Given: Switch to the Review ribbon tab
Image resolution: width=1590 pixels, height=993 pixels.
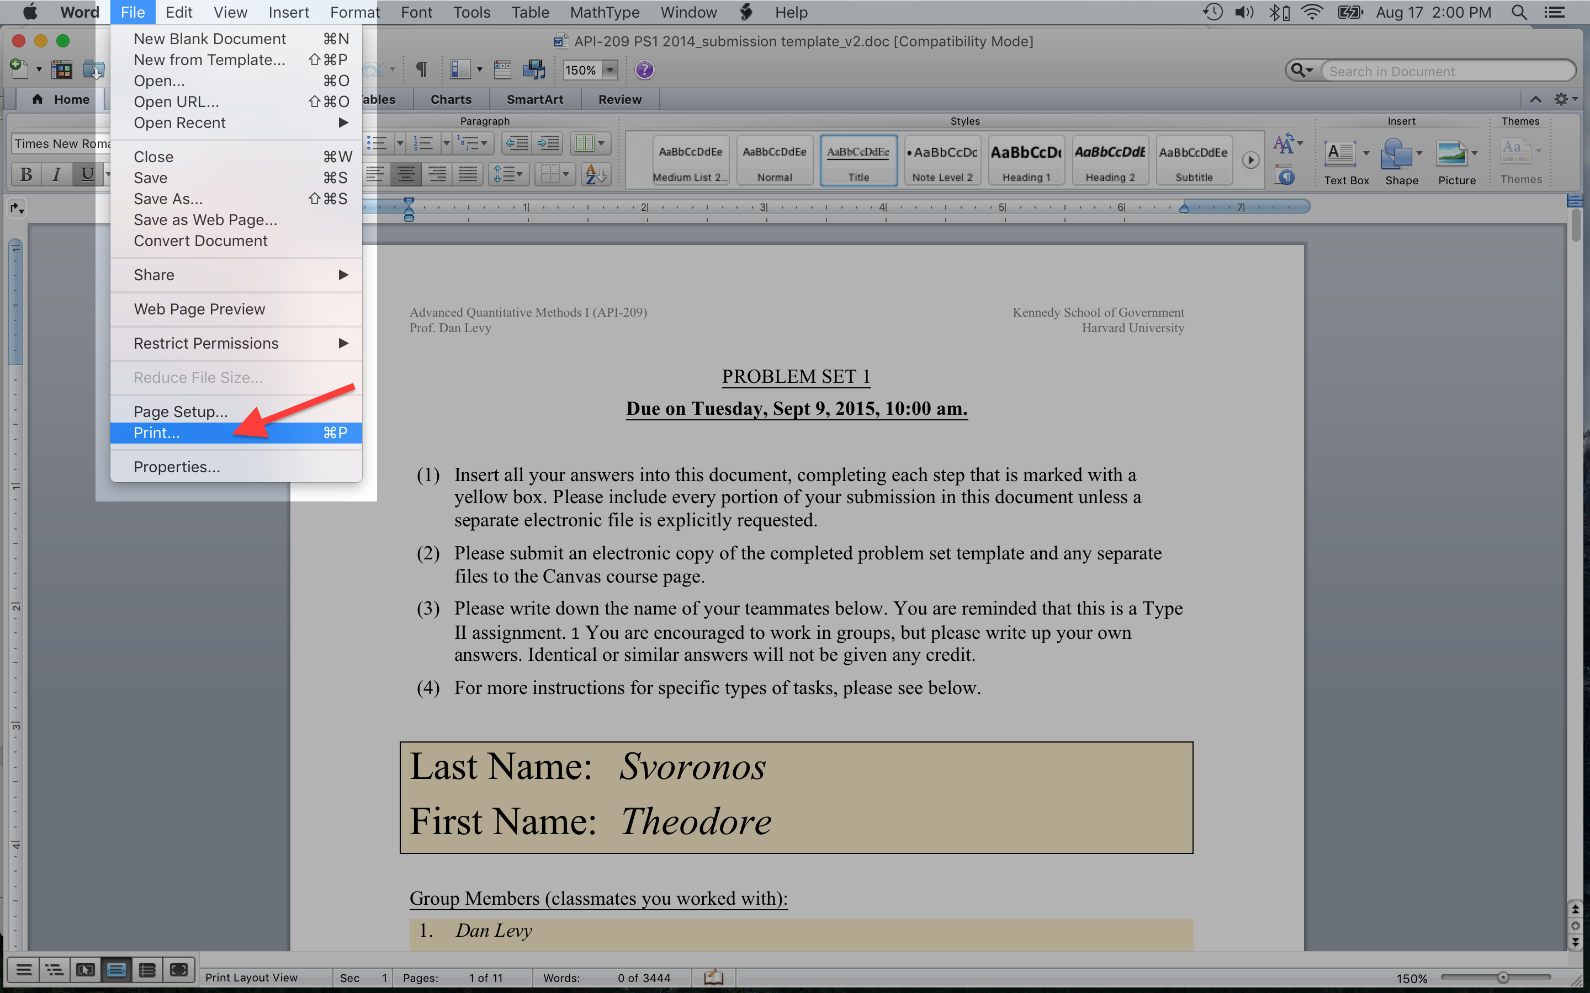Looking at the screenshot, I should [619, 99].
